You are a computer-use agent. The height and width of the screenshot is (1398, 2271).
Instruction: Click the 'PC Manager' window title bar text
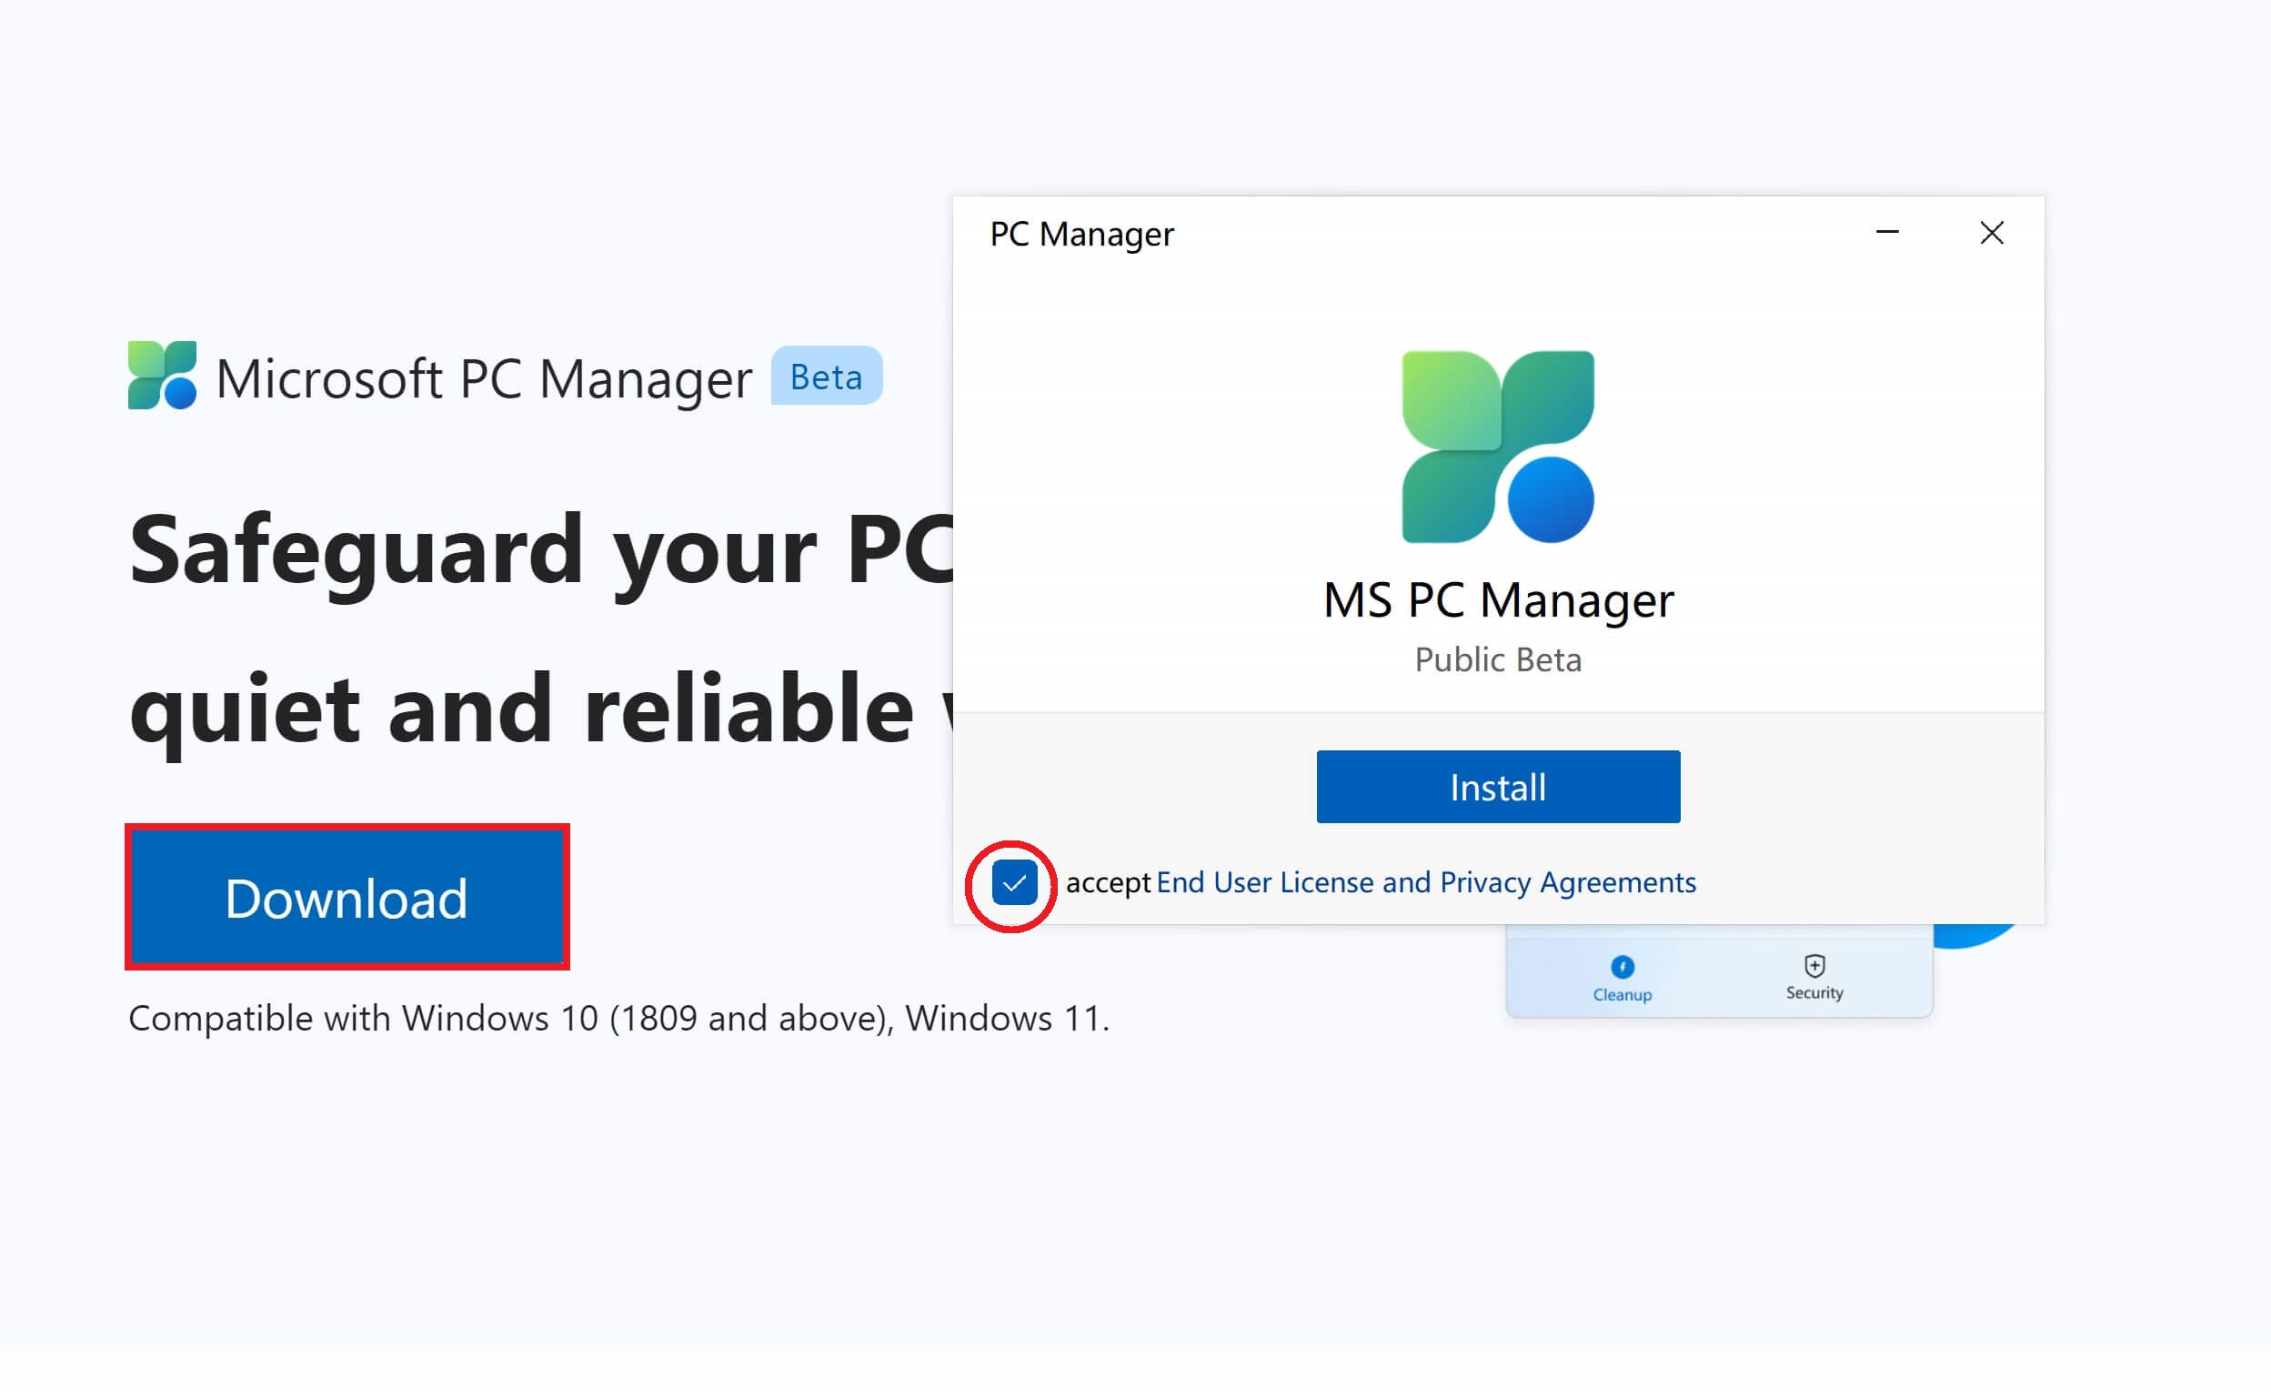(x=1081, y=235)
